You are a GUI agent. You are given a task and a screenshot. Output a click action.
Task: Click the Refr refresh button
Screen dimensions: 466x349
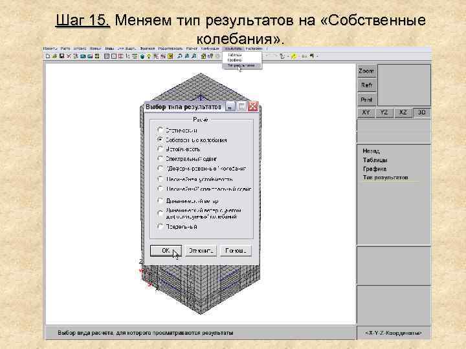click(366, 85)
